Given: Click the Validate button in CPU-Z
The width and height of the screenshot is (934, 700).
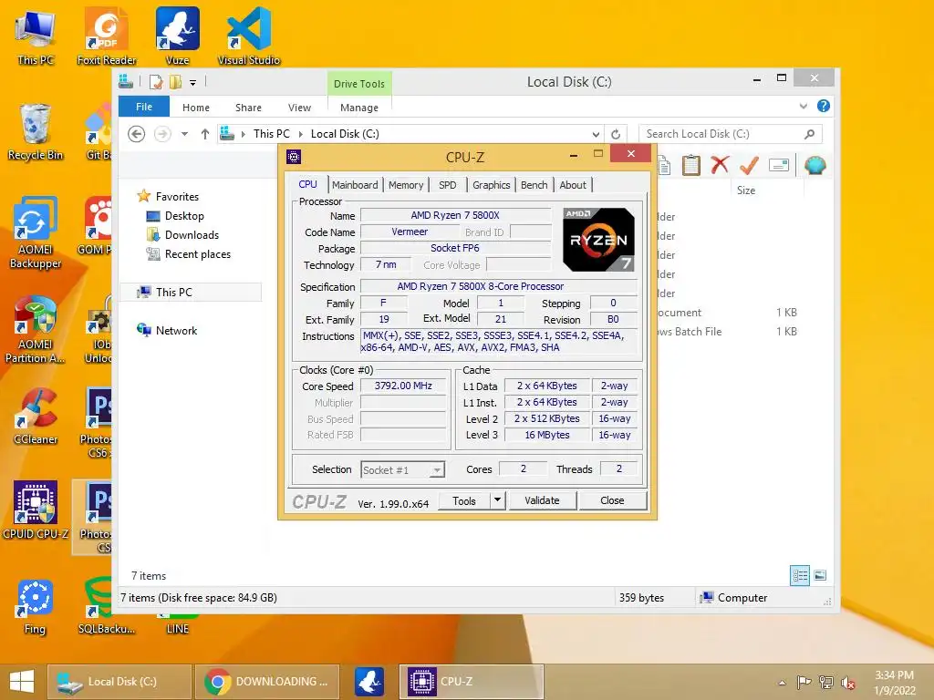Looking at the screenshot, I should (542, 500).
